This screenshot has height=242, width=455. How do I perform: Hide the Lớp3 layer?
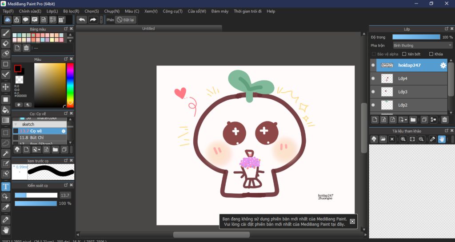tap(373, 92)
